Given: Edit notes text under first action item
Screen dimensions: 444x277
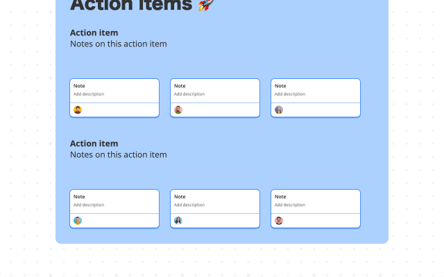Looking at the screenshot, I should point(118,44).
